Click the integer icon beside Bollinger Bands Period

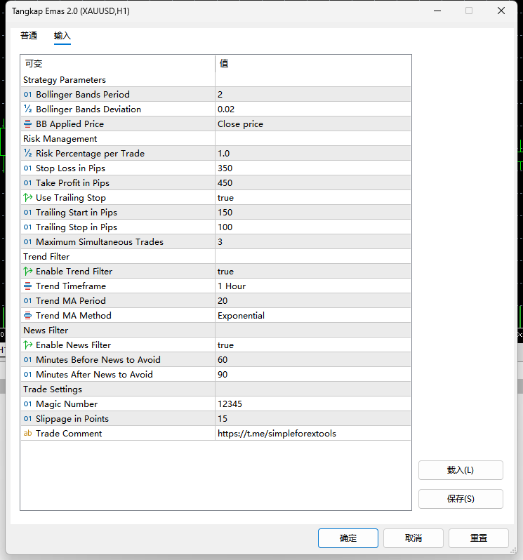coord(27,95)
